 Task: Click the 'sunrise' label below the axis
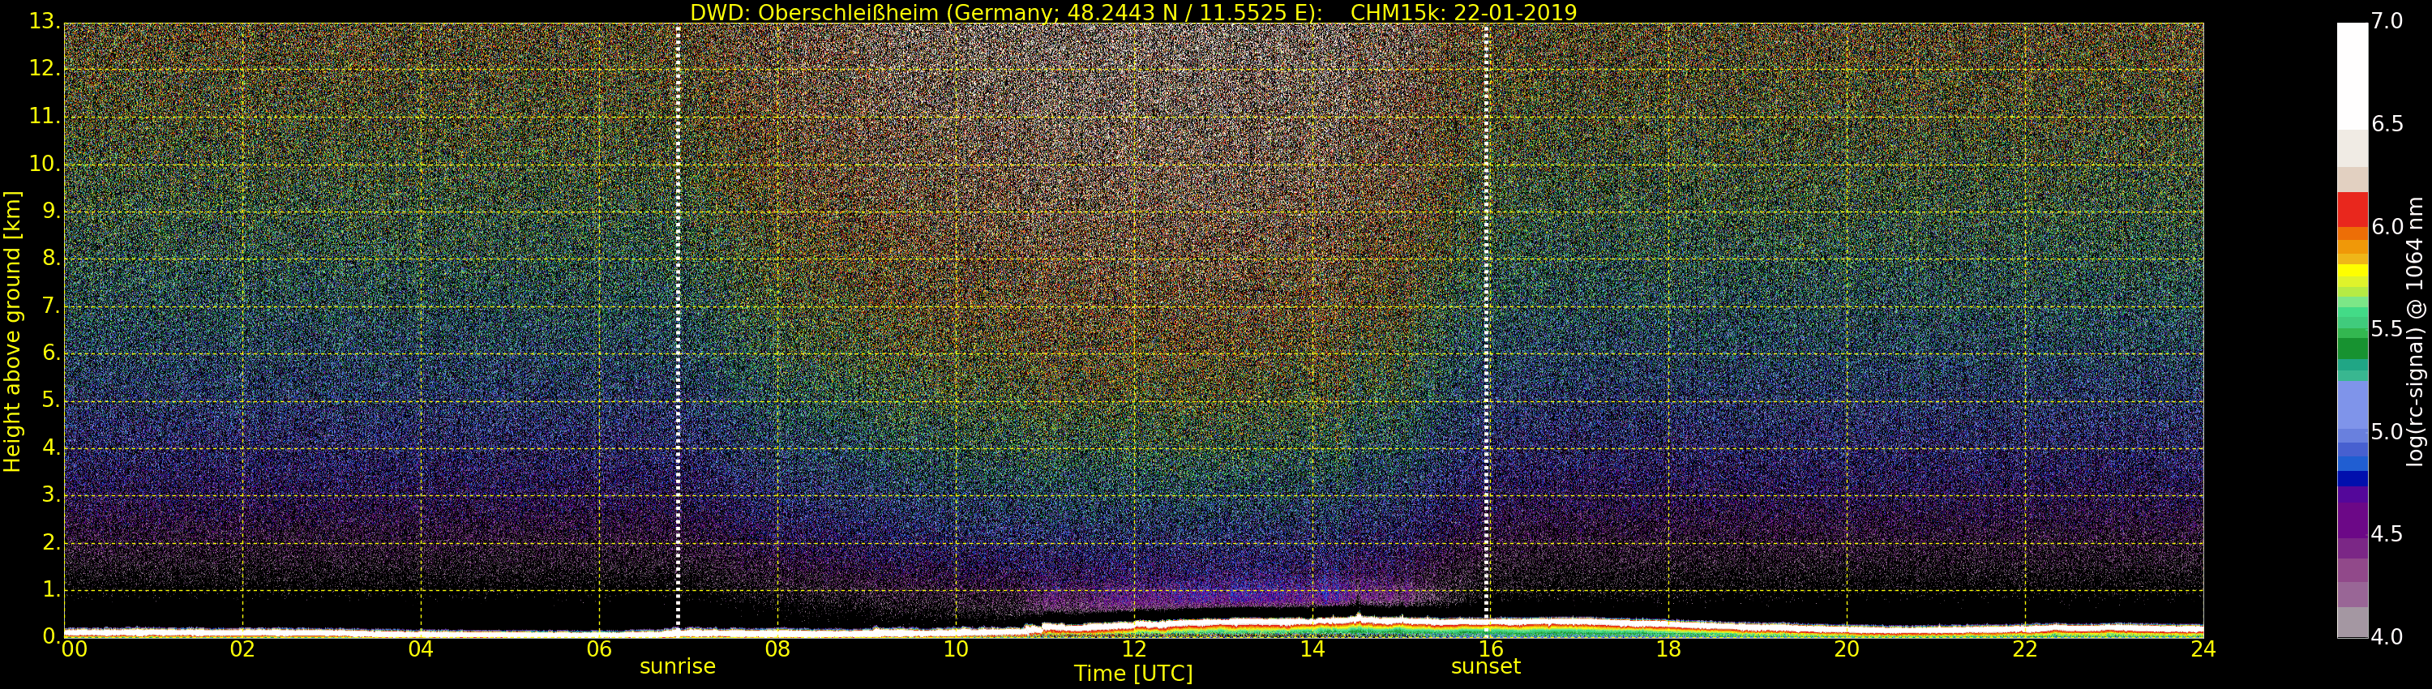[677, 666]
